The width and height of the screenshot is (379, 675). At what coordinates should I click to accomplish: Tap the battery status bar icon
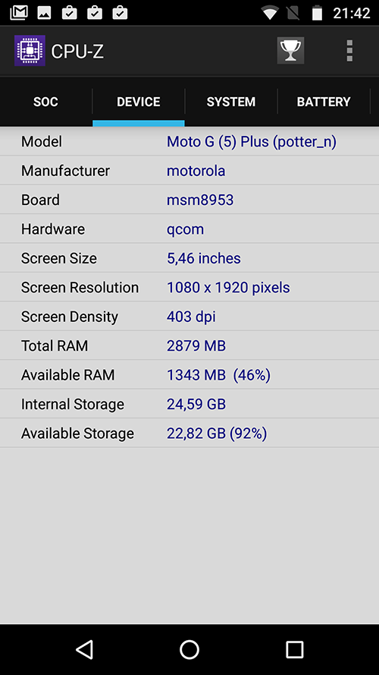317,12
